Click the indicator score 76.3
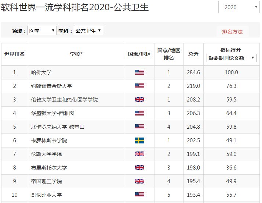The width and height of the screenshot is (262, 203). click(x=232, y=86)
